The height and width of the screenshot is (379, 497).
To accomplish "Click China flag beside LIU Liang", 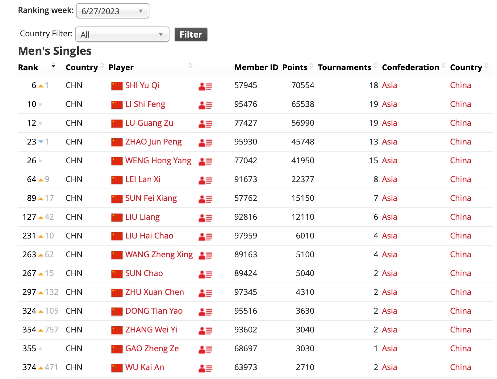I will 117,218.
